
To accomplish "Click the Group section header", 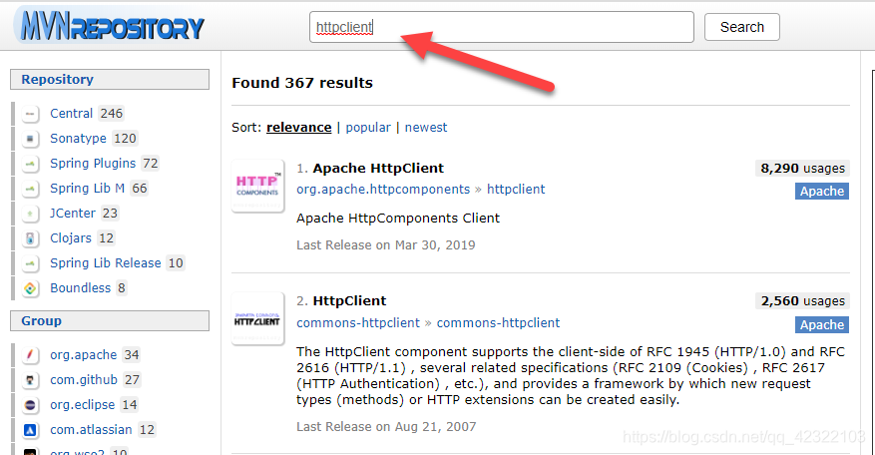I will click(110, 321).
